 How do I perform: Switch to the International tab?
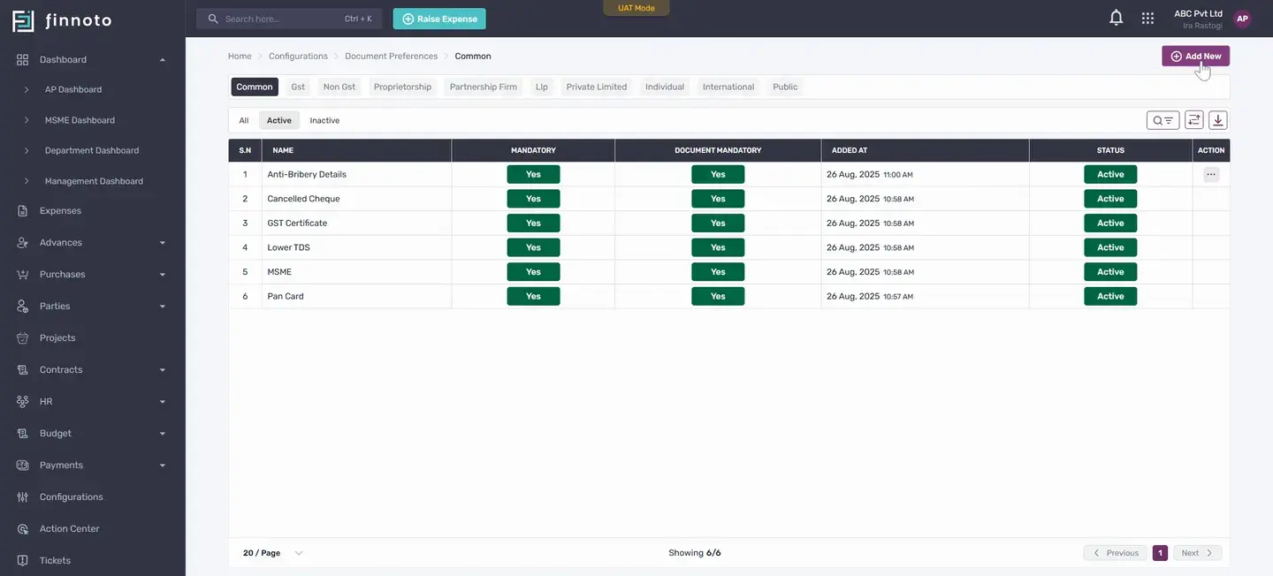tap(728, 87)
